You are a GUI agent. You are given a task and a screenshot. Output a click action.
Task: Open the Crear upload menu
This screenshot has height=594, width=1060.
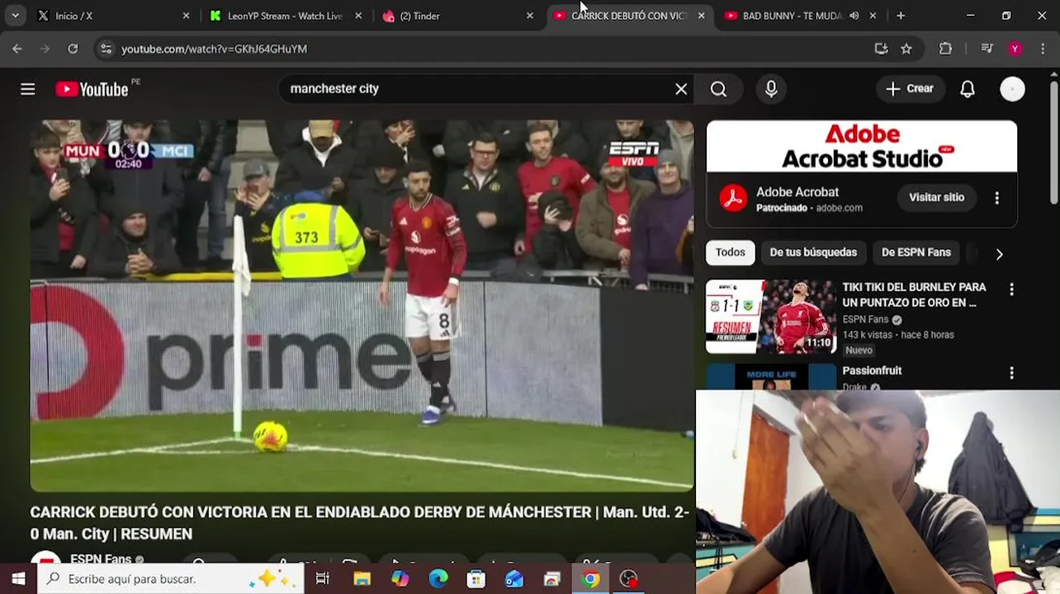[x=909, y=89]
